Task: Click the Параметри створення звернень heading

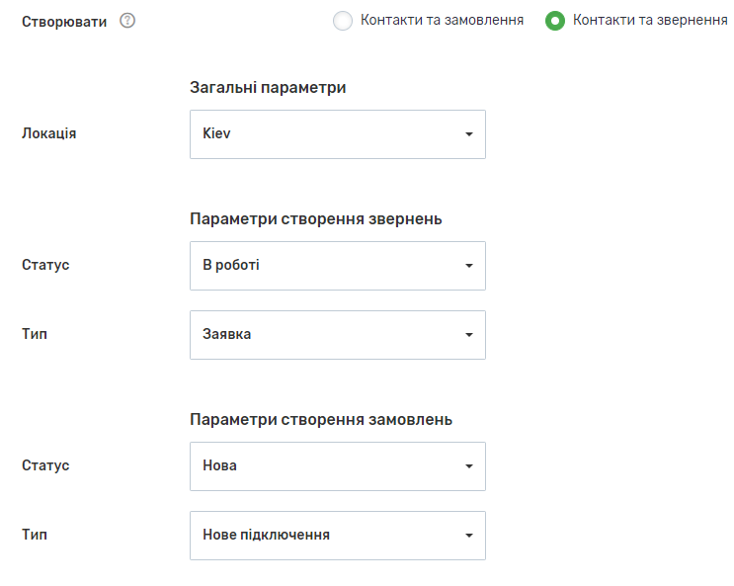Action: (x=315, y=218)
